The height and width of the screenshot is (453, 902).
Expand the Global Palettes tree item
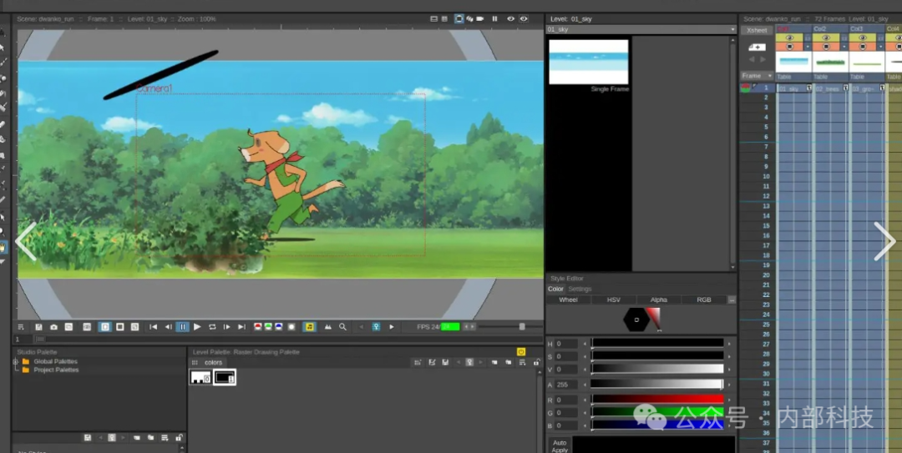pos(15,361)
